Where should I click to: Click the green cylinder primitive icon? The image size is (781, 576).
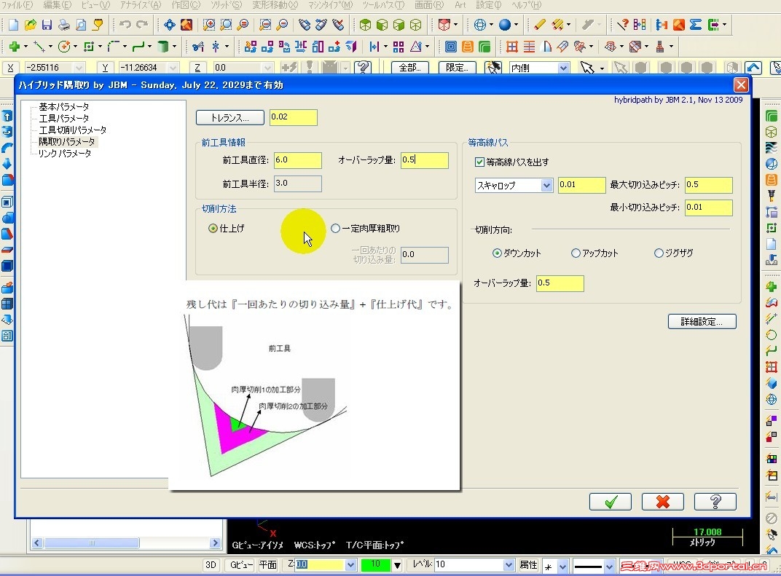[162, 47]
